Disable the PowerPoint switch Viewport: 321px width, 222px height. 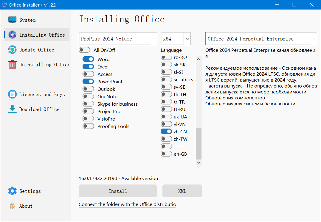pyautogui.click(x=88, y=81)
